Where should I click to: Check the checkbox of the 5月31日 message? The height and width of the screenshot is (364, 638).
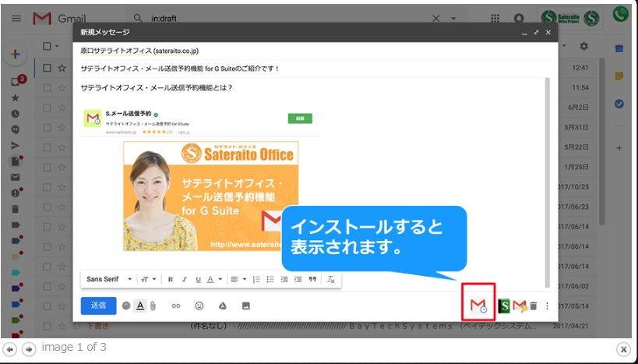click(48, 128)
